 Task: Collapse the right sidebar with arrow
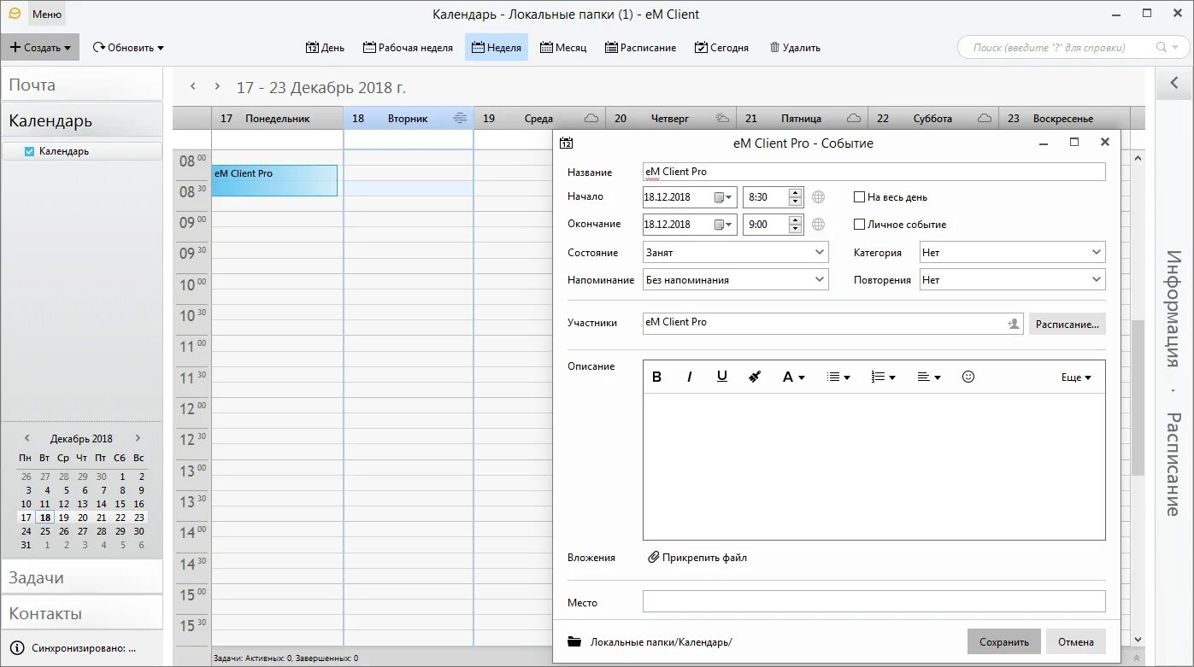(x=1174, y=83)
